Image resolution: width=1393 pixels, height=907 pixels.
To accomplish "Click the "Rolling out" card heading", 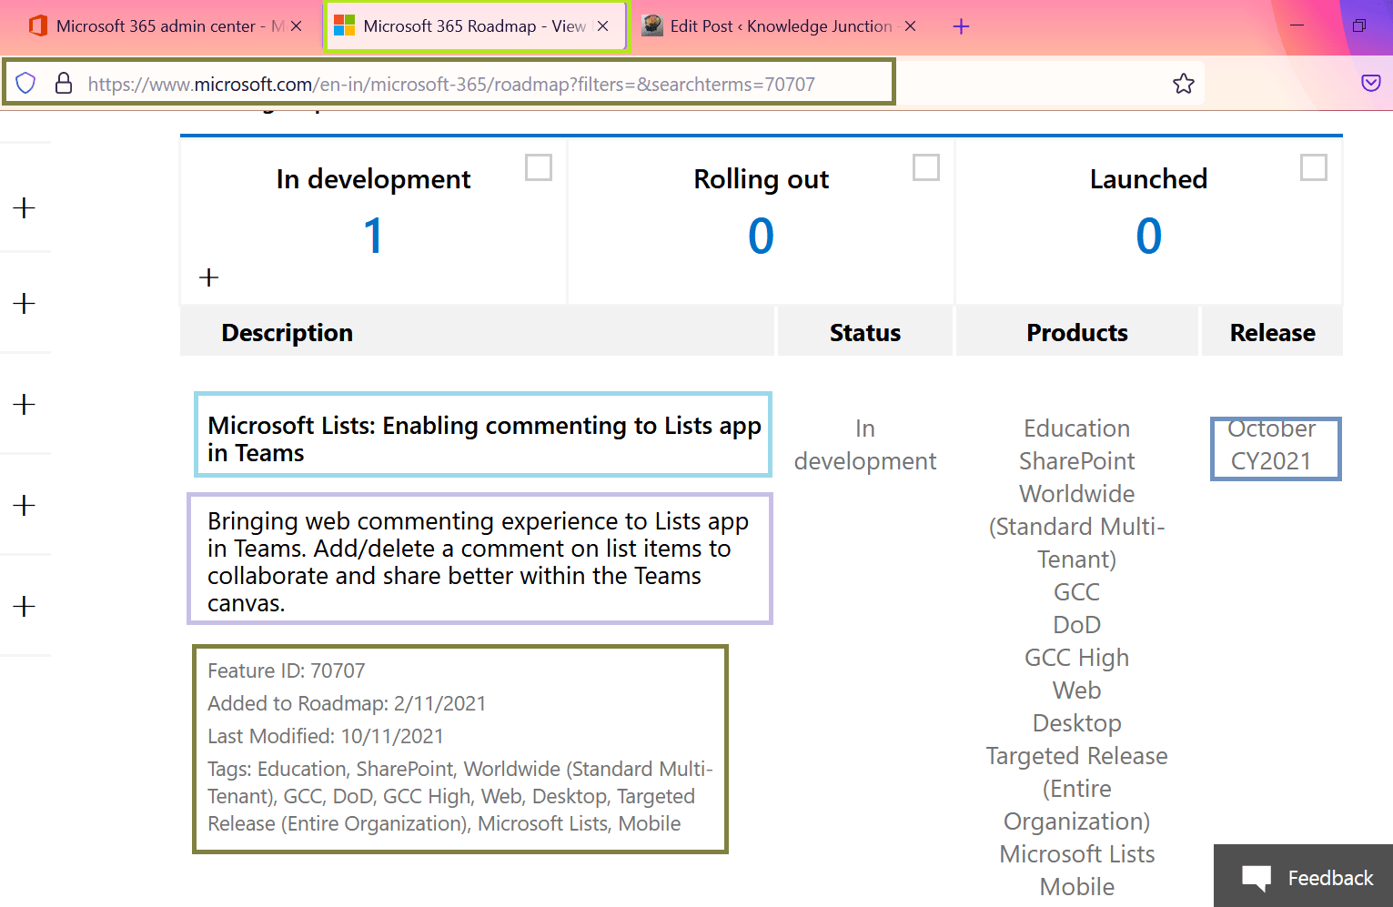I will (762, 179).
